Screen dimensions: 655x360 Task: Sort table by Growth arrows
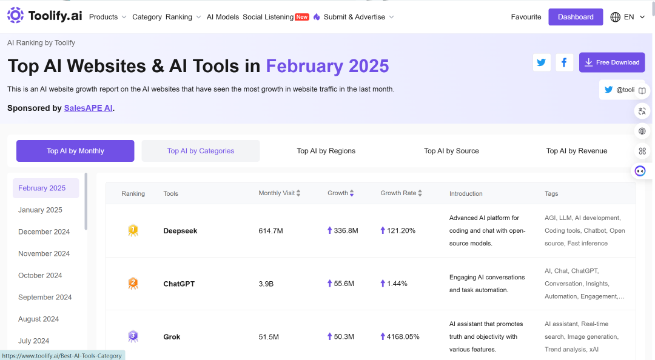(352, 193)
